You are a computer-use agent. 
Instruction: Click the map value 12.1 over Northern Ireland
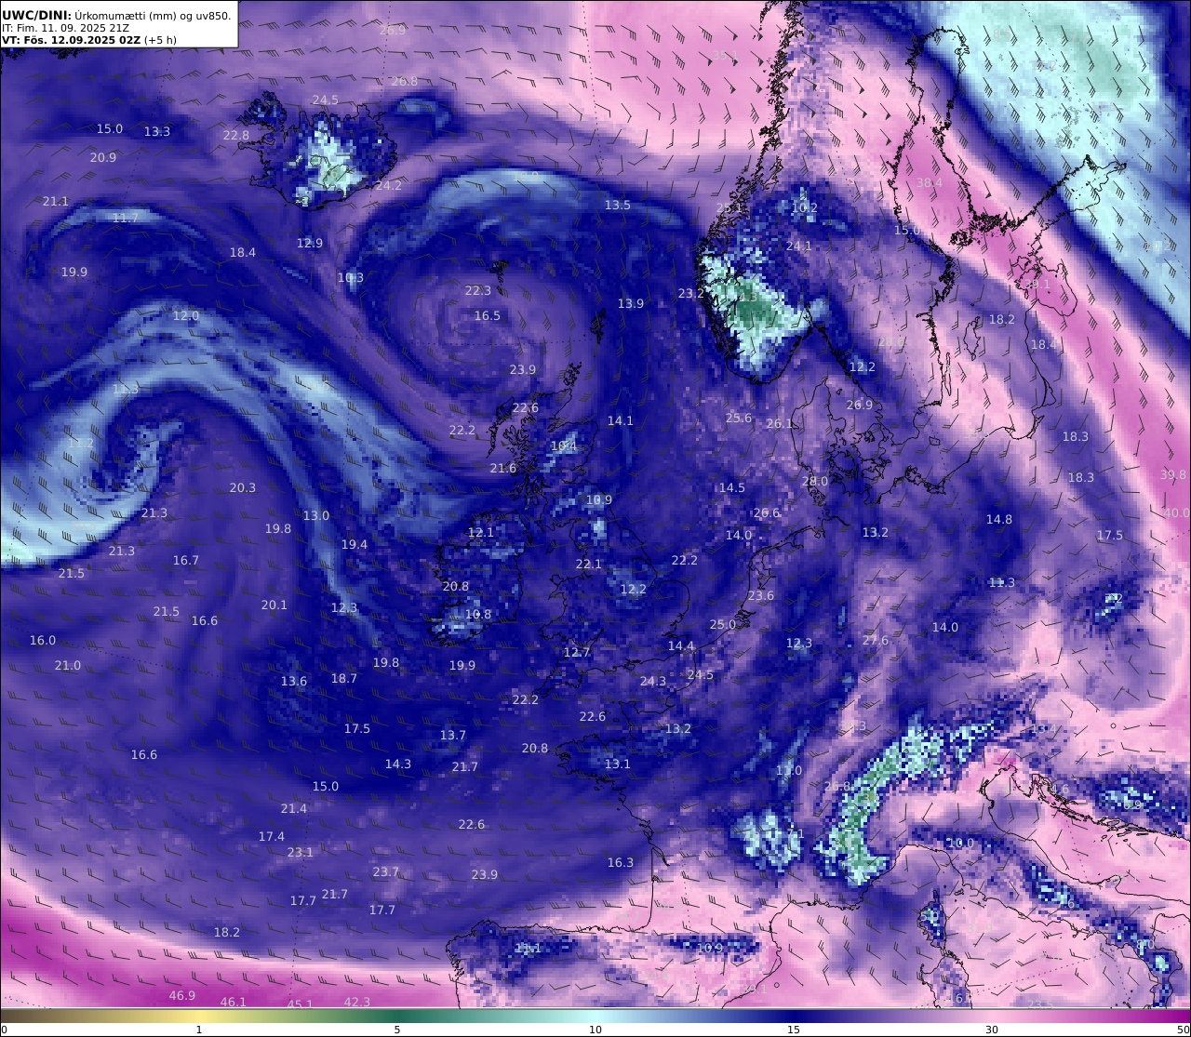481,533
